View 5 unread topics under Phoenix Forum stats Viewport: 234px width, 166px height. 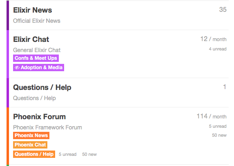pyautogui.click(x=218, y=126)
